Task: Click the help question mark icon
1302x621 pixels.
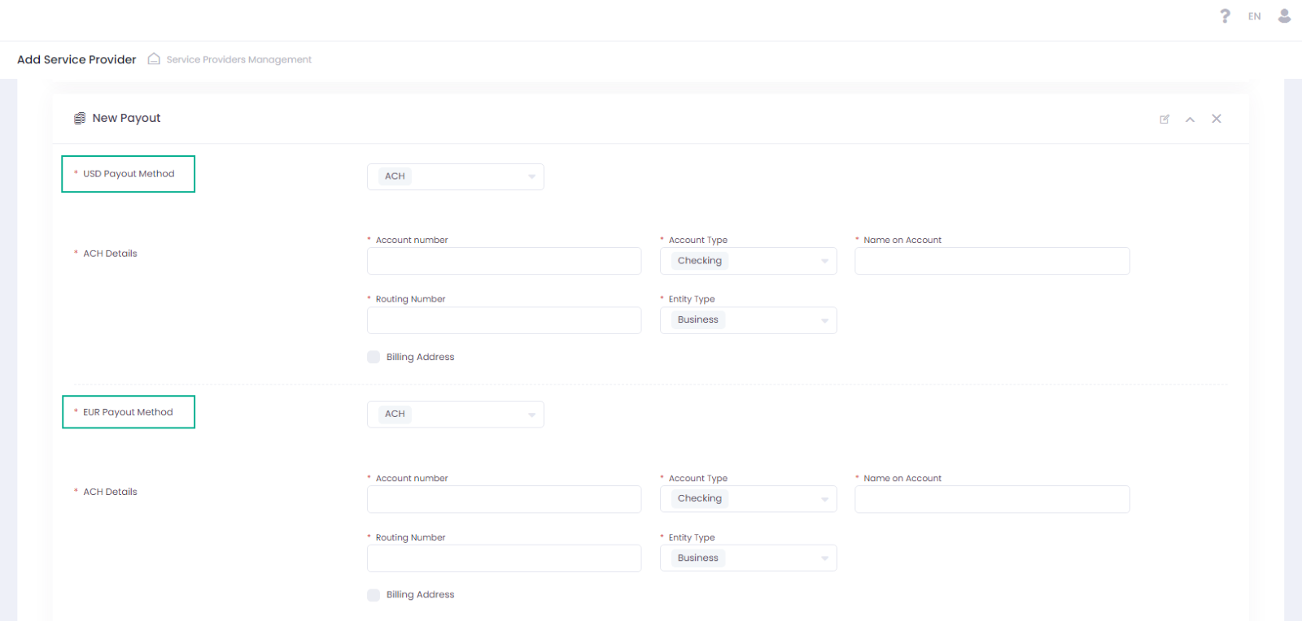Action: tap(1225, 16)
